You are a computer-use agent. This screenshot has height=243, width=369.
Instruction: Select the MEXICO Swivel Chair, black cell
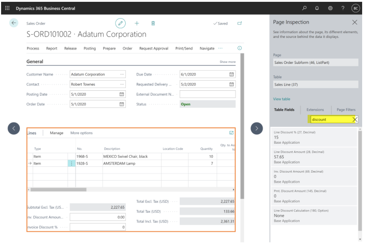[x=132, y=156]
